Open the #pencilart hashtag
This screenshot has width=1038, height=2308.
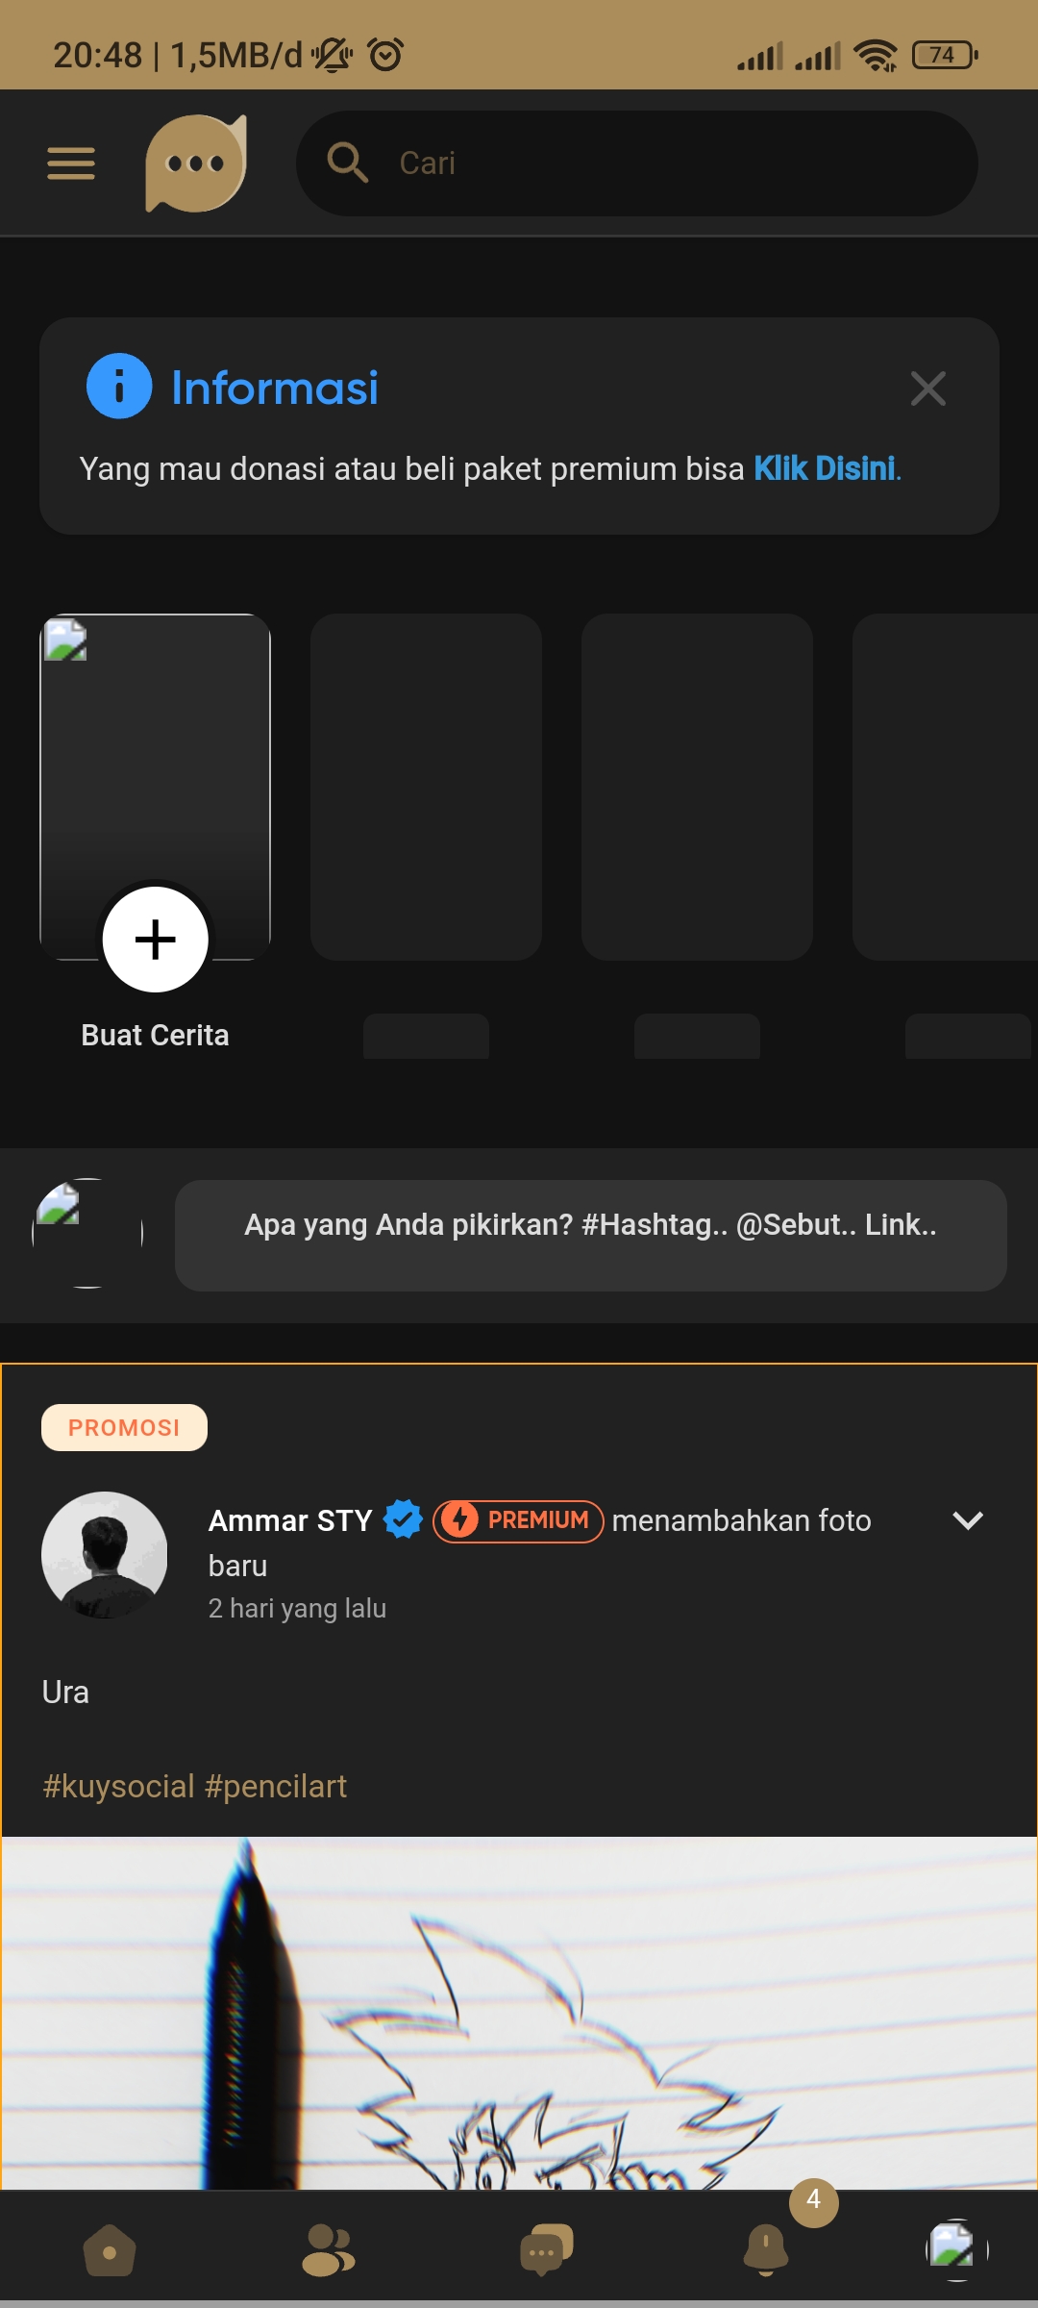[x=276, y=1787]
